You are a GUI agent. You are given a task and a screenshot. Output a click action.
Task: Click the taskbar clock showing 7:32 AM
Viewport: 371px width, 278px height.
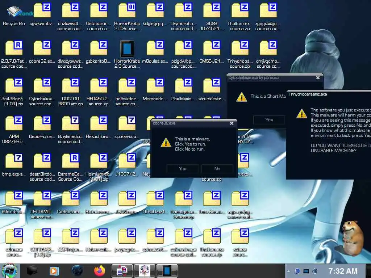[x=343, y=271]
